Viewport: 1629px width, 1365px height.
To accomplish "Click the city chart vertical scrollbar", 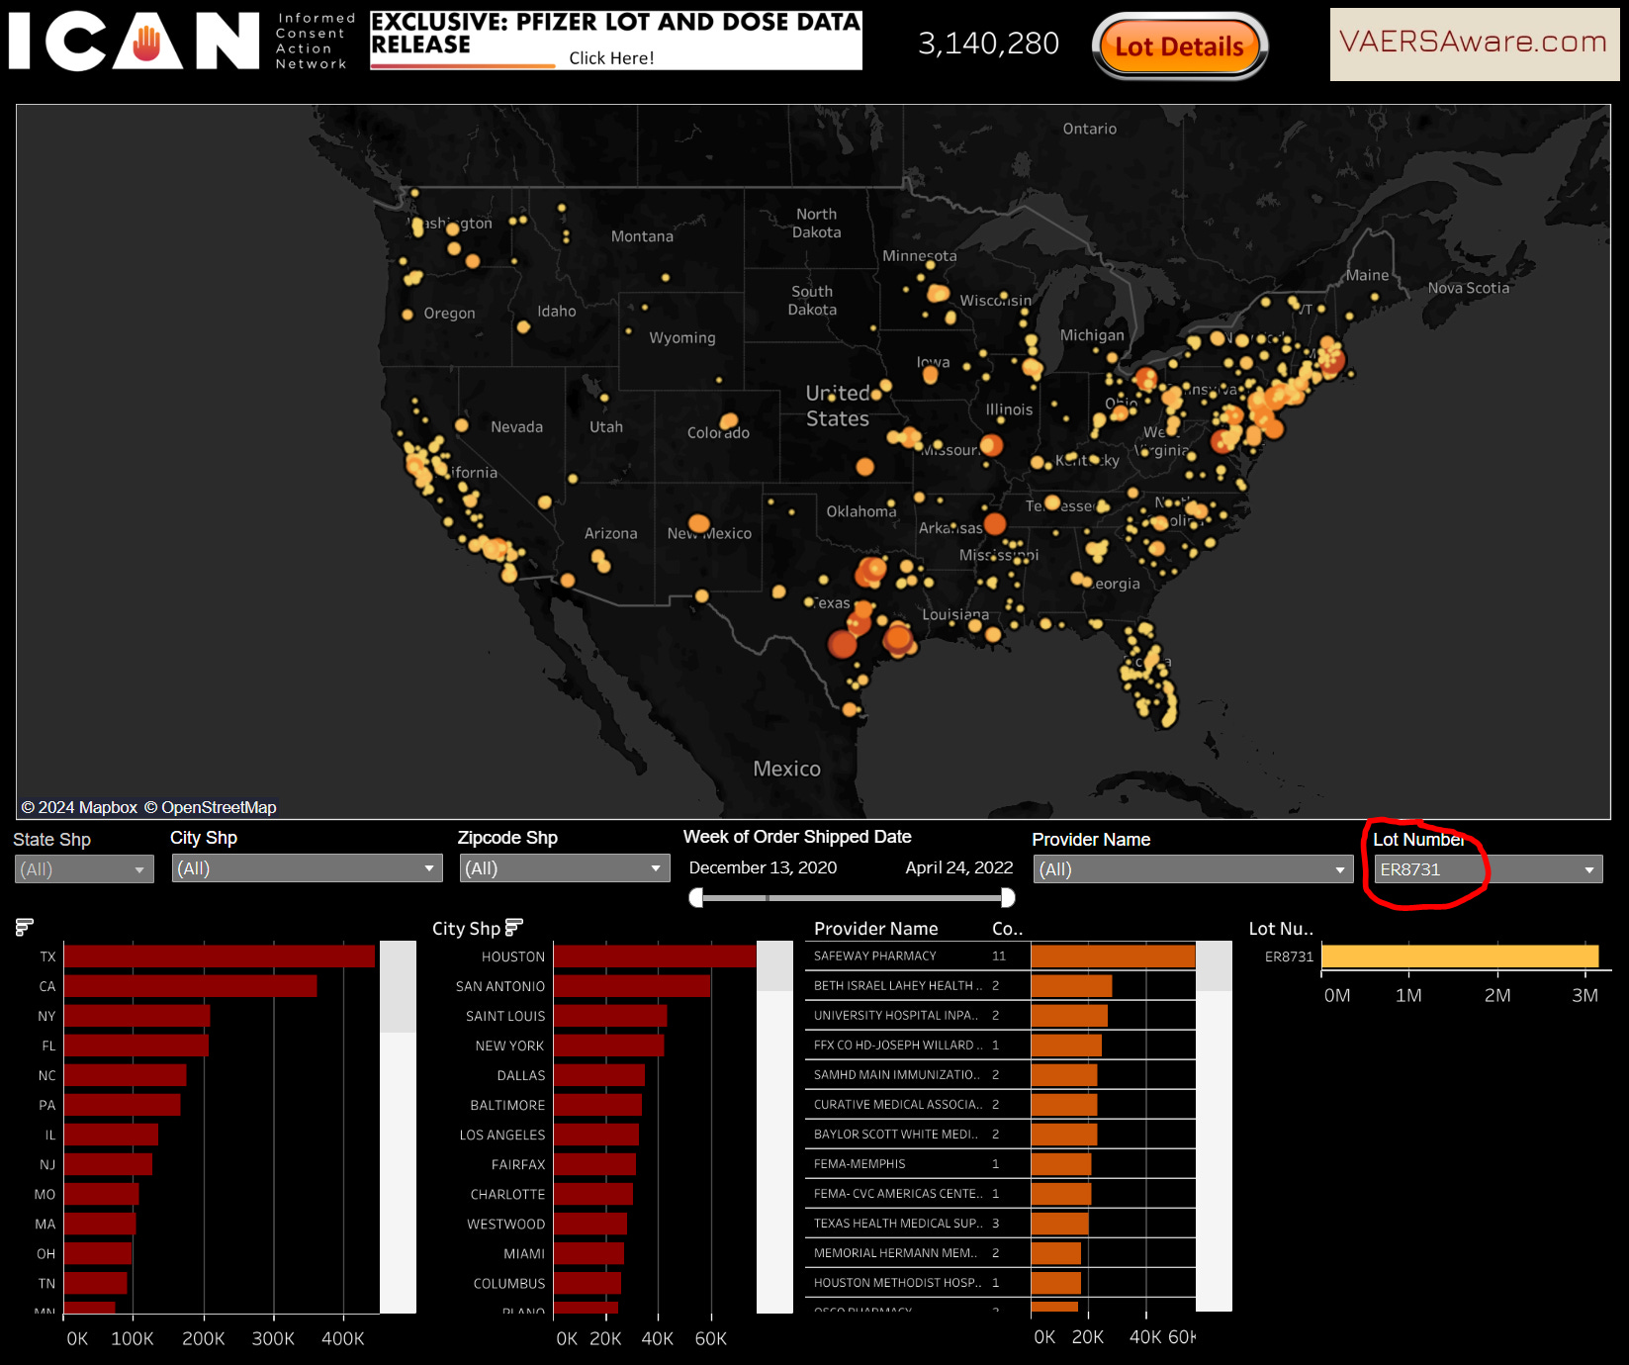I will coord(774,1127).
